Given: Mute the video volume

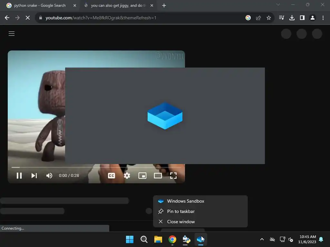Looking at the screenshot, I should pyautogui.click(x=49, y=176).
